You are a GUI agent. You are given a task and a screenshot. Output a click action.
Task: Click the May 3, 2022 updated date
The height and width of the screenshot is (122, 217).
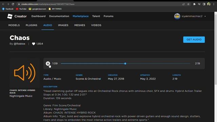(x=148, y=79)
